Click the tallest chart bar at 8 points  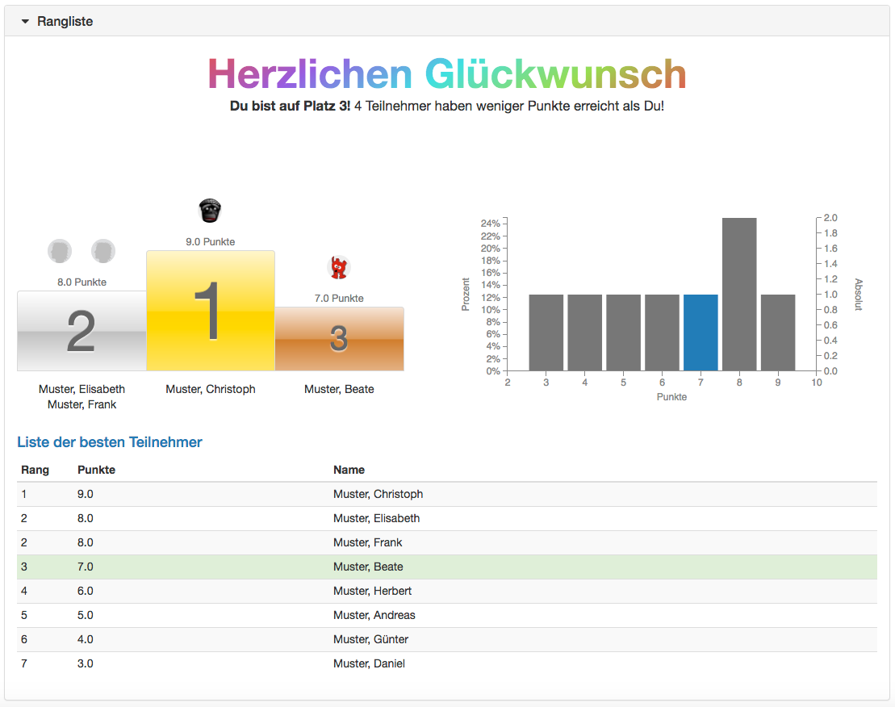tap(739, 295)
